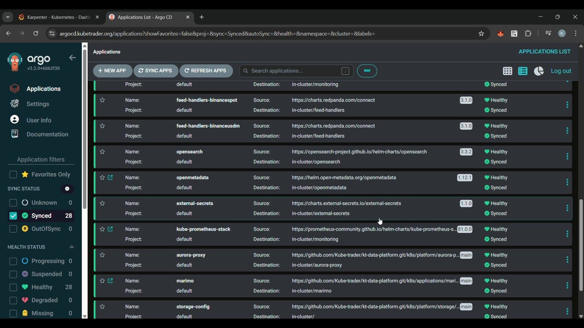This screenshot has width=584, height=328.
Task: Click the NEW APP button
Action: pos(112,71)
